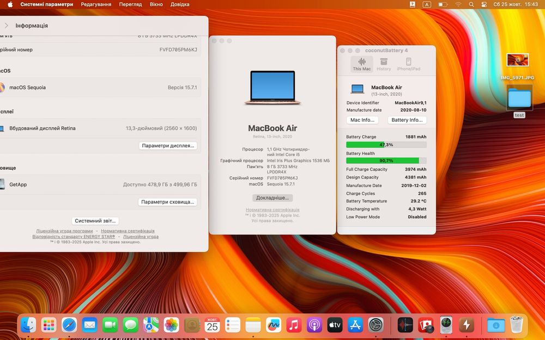This screenshot has width=545, height=340.
Task: Open the Відповідність стандарту ENERGY STAR link
Action: pyautogui.click(x=74, y=237)
